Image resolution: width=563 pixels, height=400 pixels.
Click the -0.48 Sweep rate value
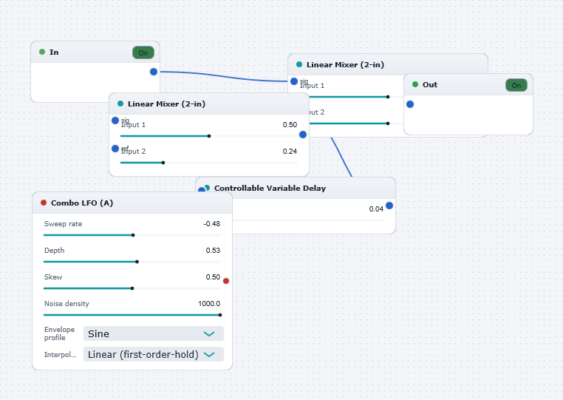[x=212, y=224]
